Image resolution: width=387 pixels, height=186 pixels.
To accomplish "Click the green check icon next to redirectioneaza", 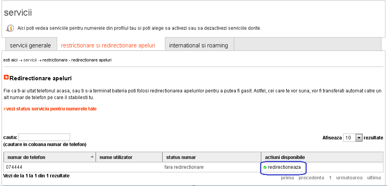I will coord(265,168).
